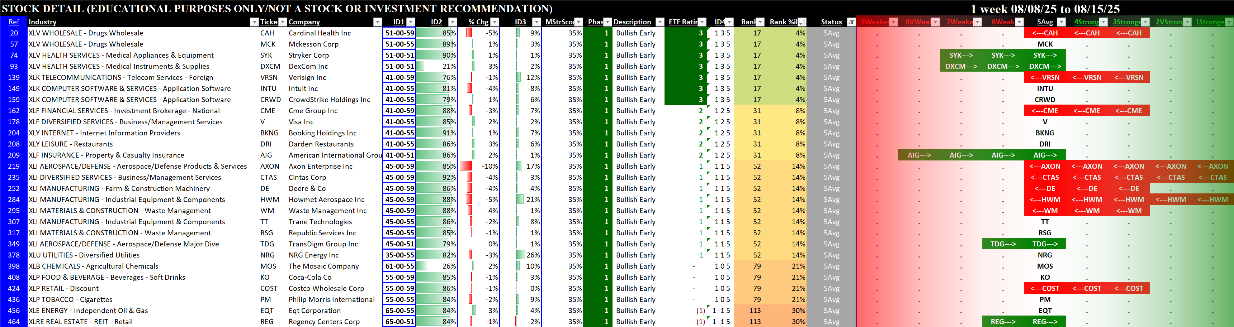Select 'Booking Holdings Inc' company cell
The image size is (1234, 327).
322,133
